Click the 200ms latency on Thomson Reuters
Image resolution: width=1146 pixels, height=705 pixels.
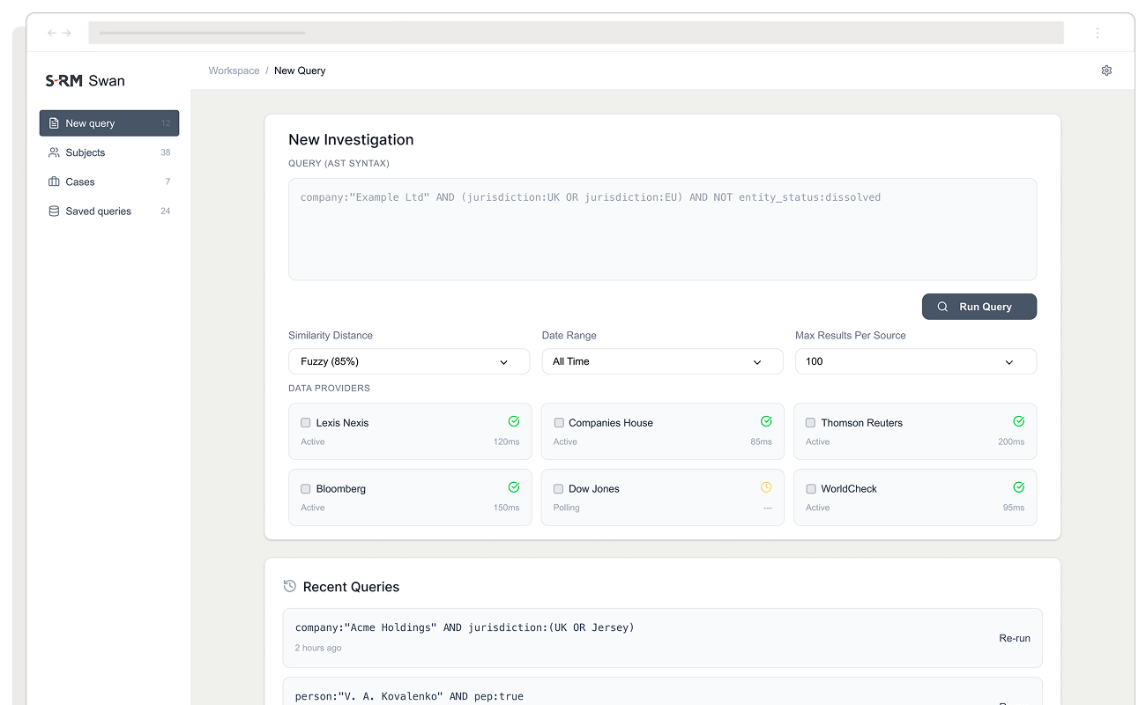pyautogui.click(x=1011, y=442)
